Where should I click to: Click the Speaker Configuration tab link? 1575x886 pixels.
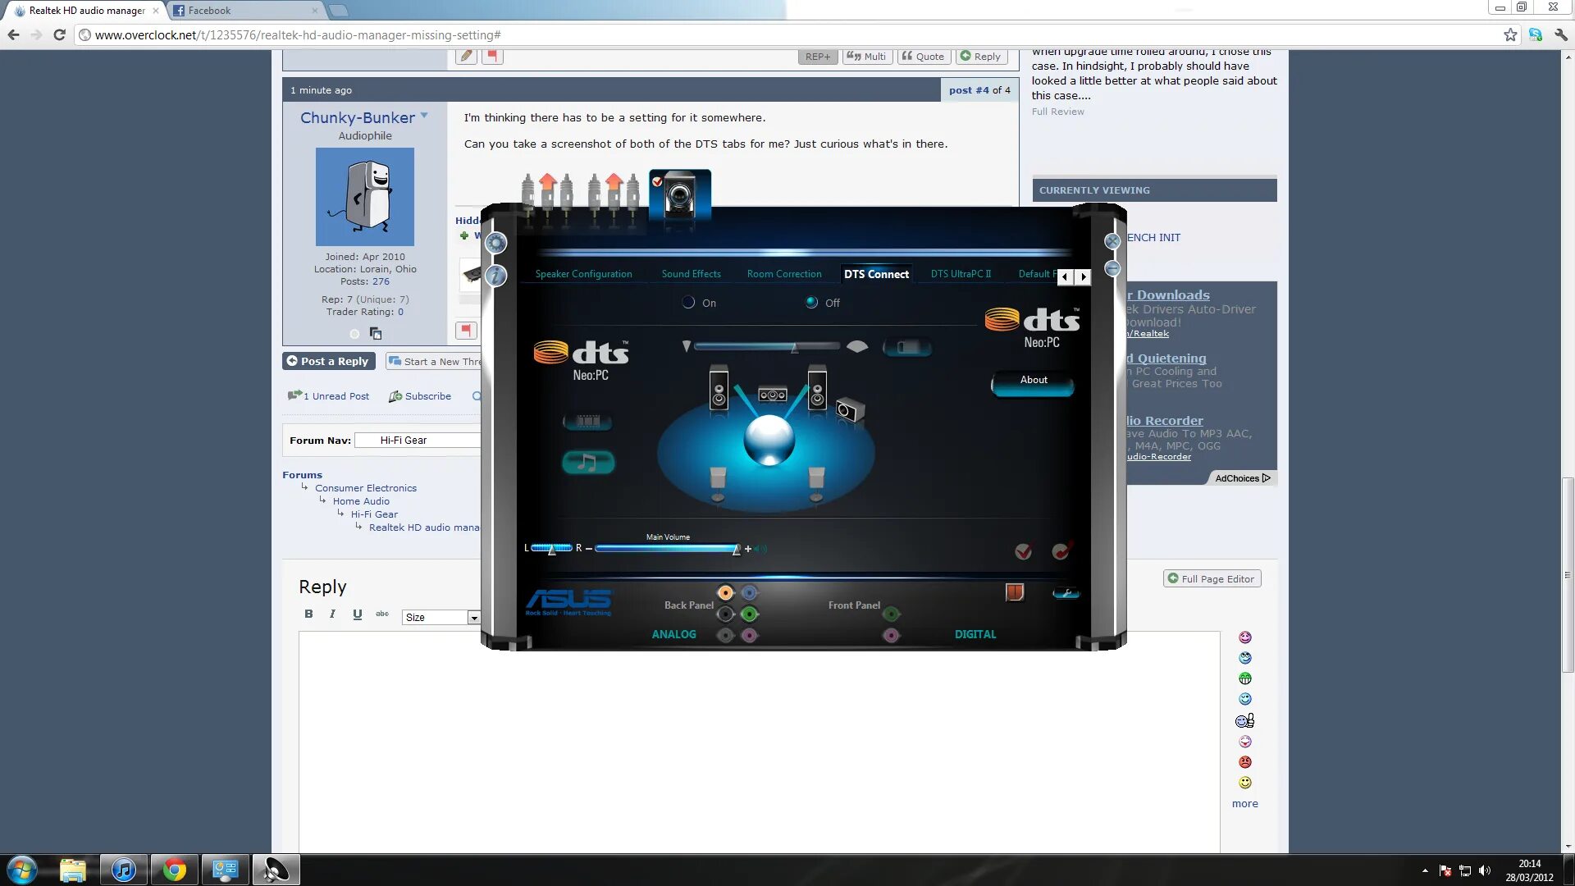(x=583, y=274)
